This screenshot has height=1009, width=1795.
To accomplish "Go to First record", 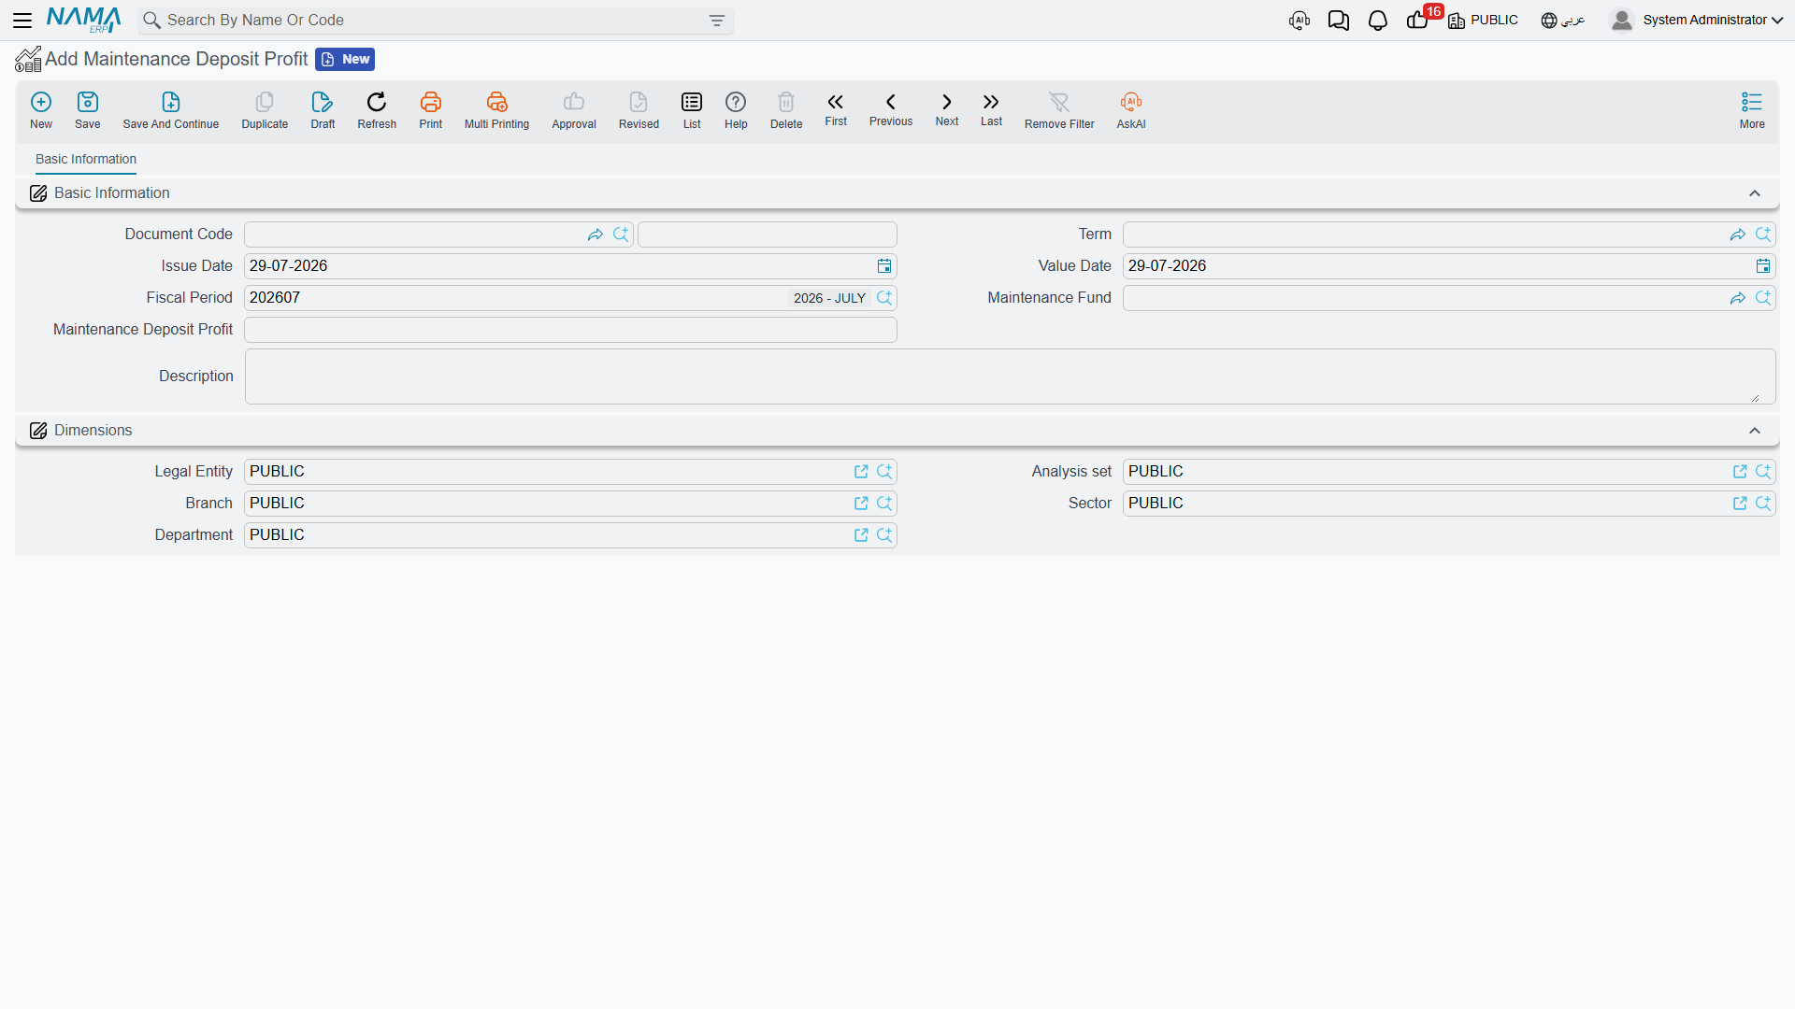I will tap(836, 109).
